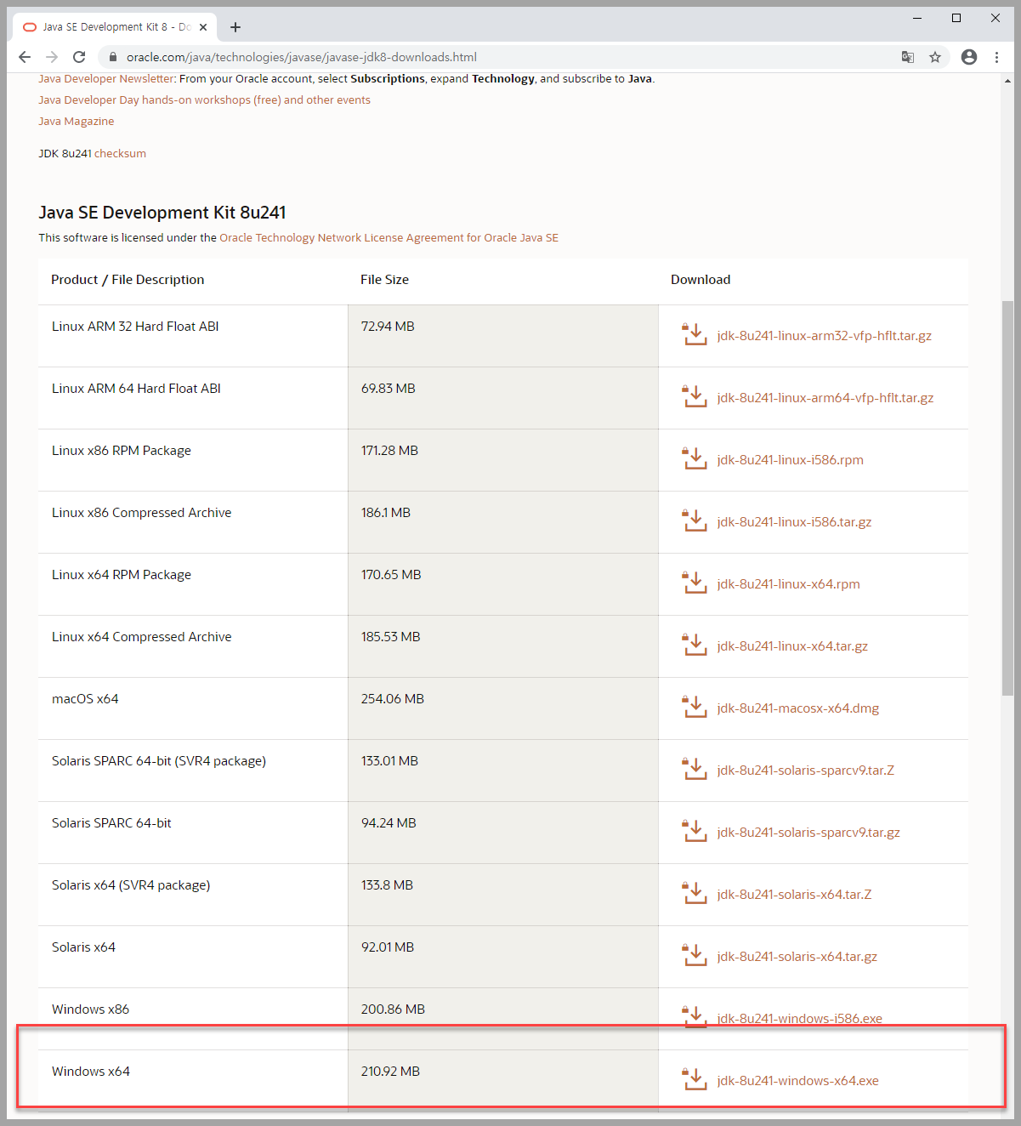Viewport: 1021px width, 1126px height.
Task: Download jdk-8u241-linux-x64.tar.gz link
Action: click(792, 645)
